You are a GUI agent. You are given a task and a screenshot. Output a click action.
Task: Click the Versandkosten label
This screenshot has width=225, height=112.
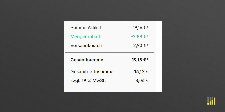[86, 45]
